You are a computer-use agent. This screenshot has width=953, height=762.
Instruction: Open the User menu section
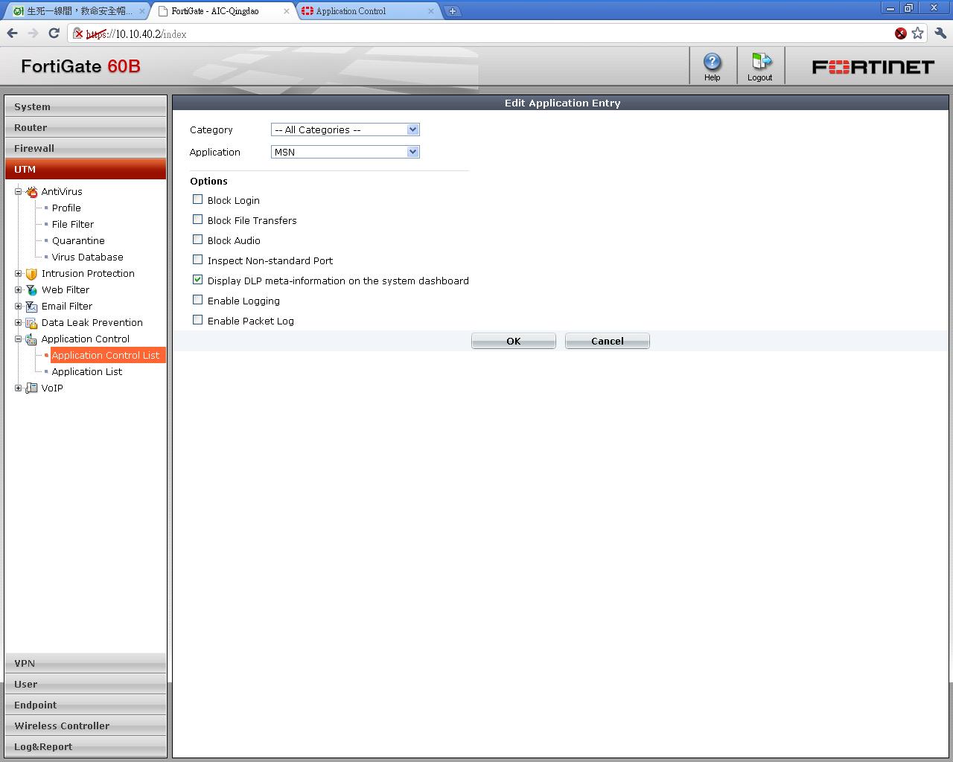click(86, 684)
